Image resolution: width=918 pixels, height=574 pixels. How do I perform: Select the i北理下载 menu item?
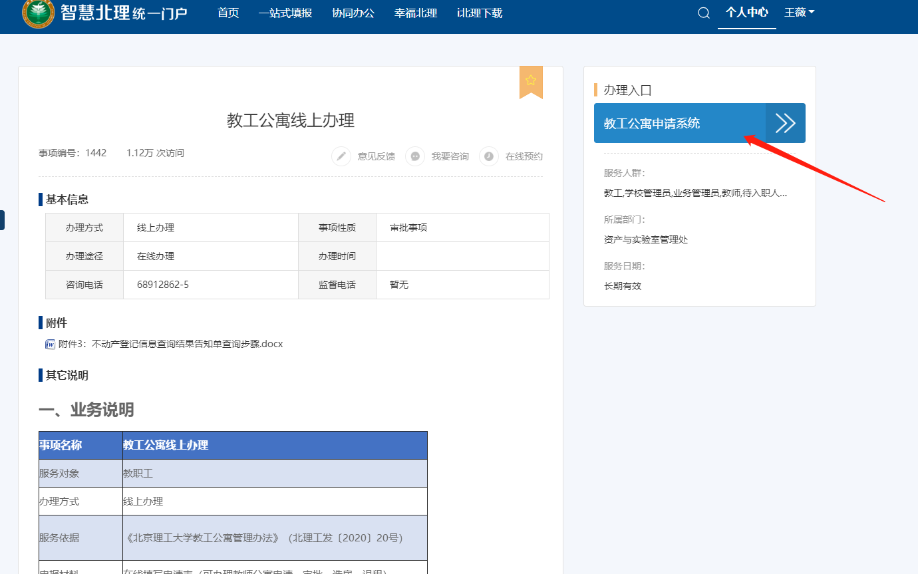(480, 13)
